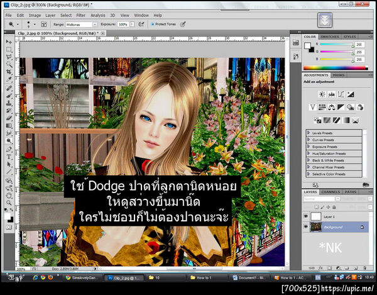This screenshot has height=295, width=377.
Task: Select the Move tool
Action: [9, 42]
